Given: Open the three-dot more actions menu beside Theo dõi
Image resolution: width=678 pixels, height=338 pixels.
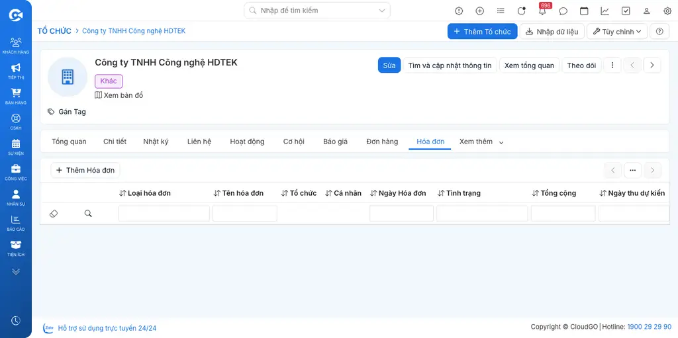Looking at the screenshot, I should tap(612, 65).
